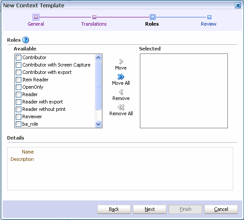The width and height of the screenshot is (244, 220).
Task: Click the Move All text label
Action: pyautogui.click(x=121, y=83)
